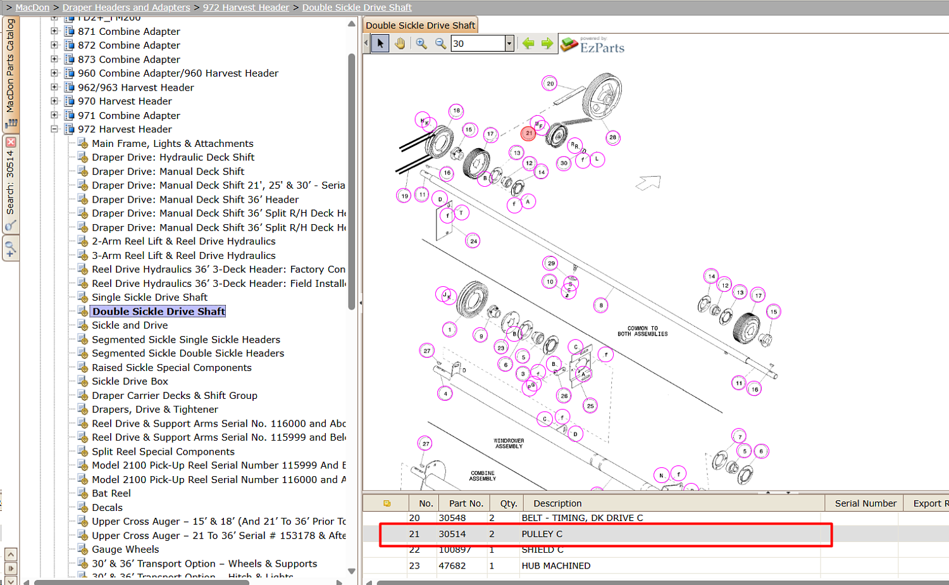Expand the 962/963 Harvest Header node
The height and width of the screenshot is (585, 949).
tap(54, 87)
